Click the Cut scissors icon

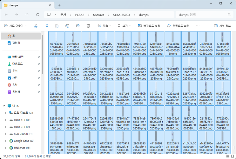(x=36, y=26)
